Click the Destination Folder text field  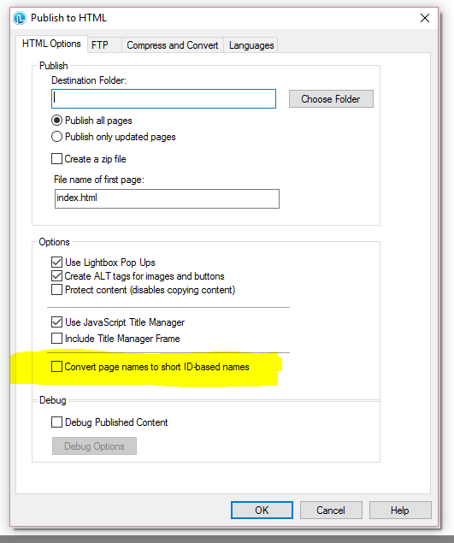point(163,98)
